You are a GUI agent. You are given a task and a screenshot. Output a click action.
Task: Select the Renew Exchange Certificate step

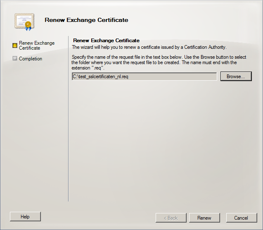37,46
